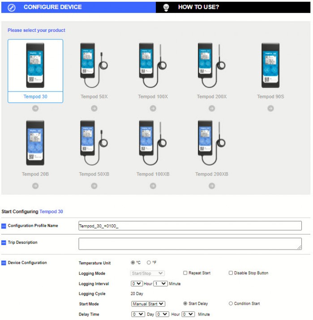
Task: Click the Tempod 100X product label
Action: pos(153,96)
